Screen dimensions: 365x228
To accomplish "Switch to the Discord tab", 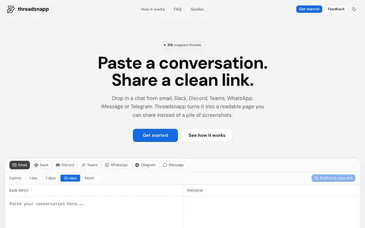I will [x=65, y=165].
